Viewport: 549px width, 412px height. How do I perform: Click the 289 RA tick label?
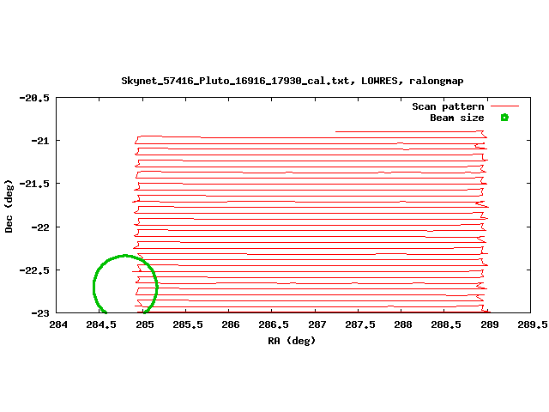490,324
